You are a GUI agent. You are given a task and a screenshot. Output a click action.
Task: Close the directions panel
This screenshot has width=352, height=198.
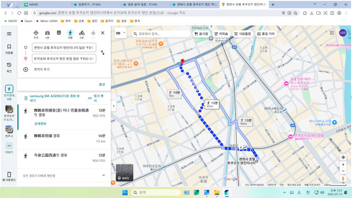point(103,33)
